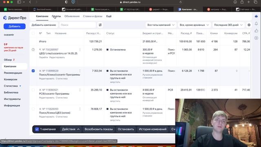This screenshot has height=147, width=261.
Task: Toggle the select-all campaigns checkbox in the header
Action: 33,33
